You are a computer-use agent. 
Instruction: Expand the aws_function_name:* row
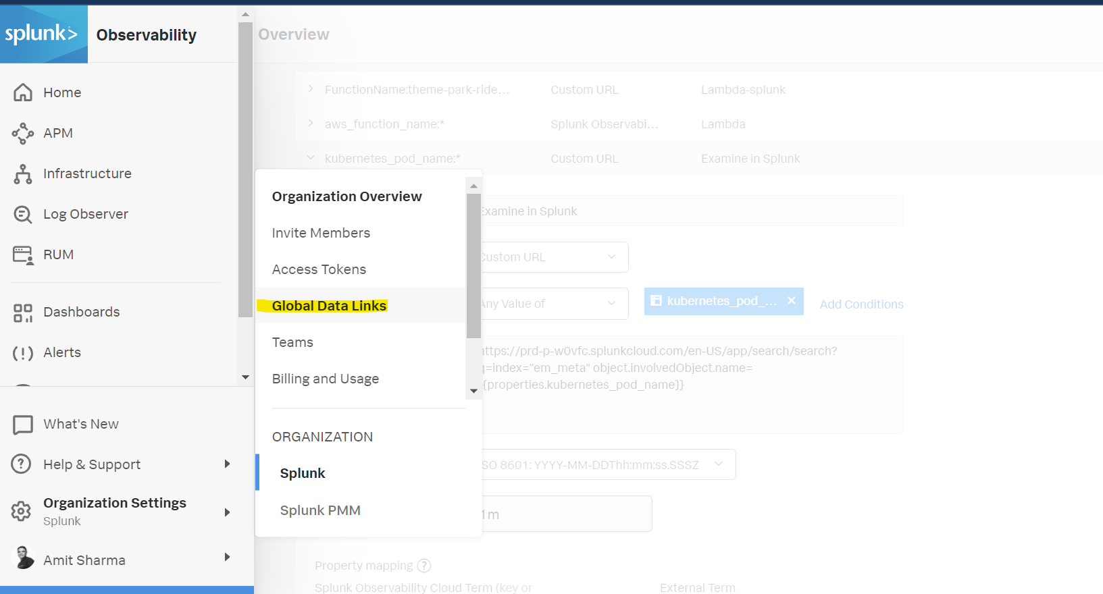click(311, 123)
